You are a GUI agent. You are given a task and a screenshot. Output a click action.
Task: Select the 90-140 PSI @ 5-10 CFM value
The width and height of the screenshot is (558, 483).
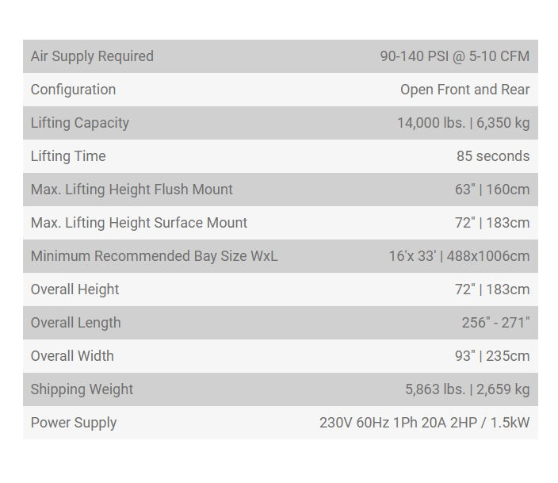pos(454,56)
